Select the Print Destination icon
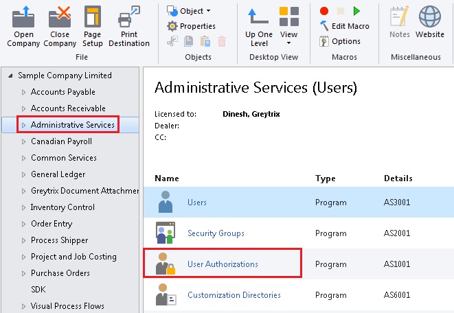 pos(129,16)
